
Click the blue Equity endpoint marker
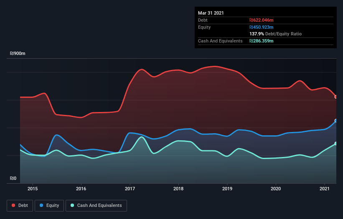pos(336,121)
